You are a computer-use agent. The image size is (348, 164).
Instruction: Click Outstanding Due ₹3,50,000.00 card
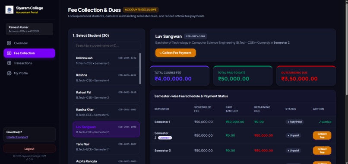point(306,76)
